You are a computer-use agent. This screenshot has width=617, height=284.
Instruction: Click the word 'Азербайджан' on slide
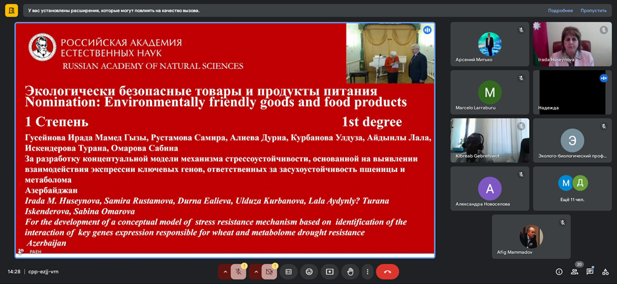click(51, 190)
